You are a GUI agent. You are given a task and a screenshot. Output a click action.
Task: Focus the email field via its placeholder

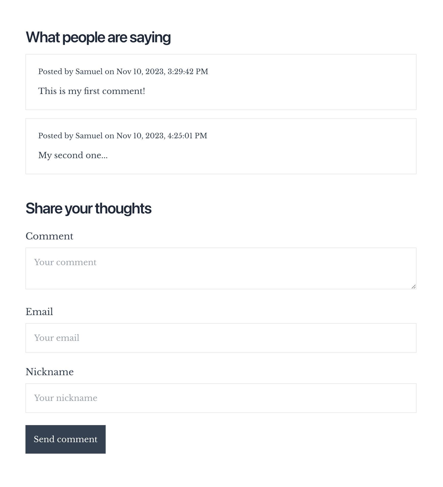click(x=57, y=338)
